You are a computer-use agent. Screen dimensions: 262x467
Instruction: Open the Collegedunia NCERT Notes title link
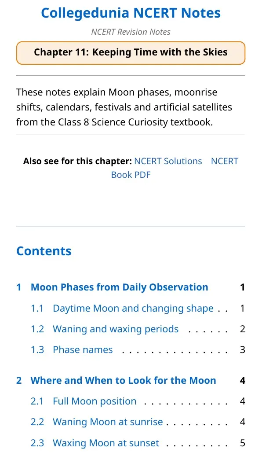131,13
